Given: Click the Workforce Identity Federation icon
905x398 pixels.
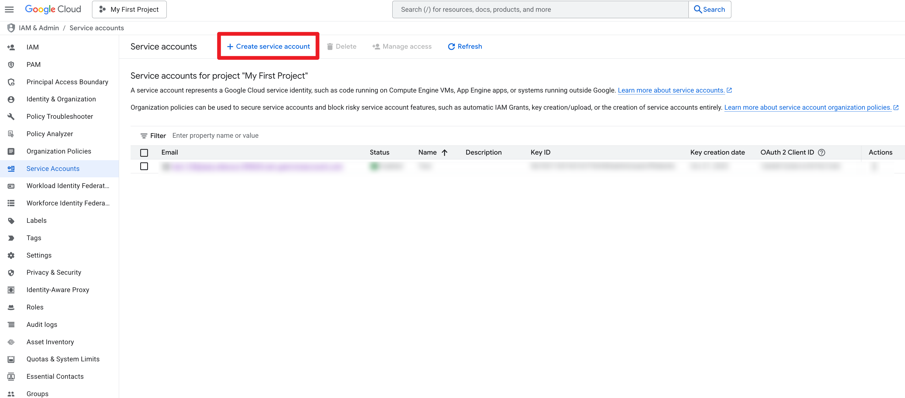Looking at the screenshot, I should 11,203.
